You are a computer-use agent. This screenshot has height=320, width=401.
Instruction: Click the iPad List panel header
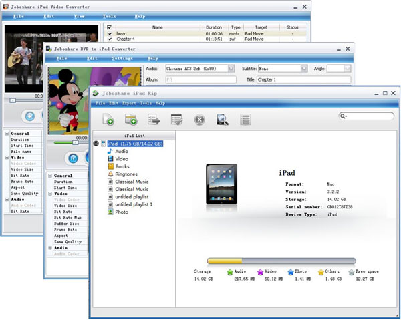[x=134, y=136]
